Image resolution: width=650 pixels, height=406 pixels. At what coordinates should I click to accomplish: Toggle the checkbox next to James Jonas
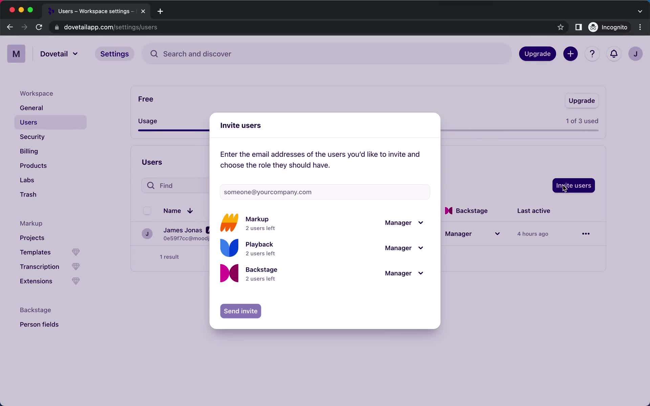click(147, 233)
